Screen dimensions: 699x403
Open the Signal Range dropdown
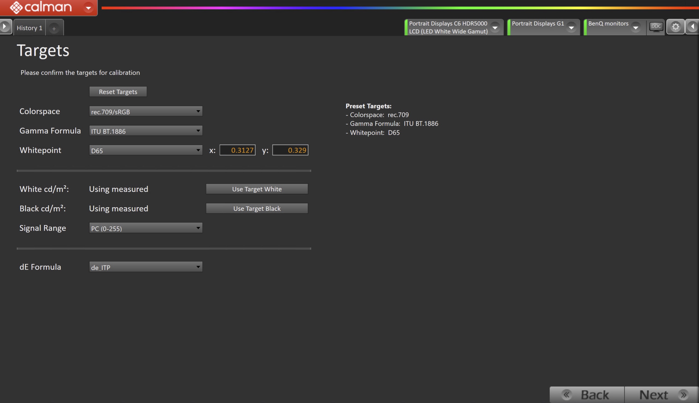click(x=146, y=228)
